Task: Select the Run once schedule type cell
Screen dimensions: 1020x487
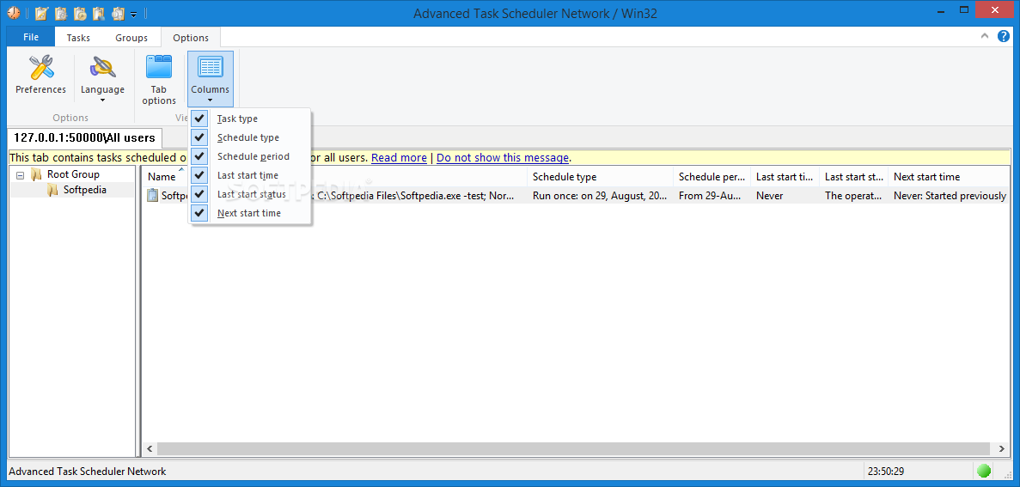Action: click(x=600, y=195)
